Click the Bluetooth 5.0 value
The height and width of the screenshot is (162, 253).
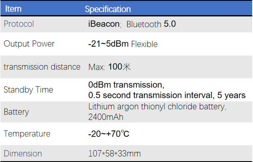pyautogui.click(x=151, y=24)
